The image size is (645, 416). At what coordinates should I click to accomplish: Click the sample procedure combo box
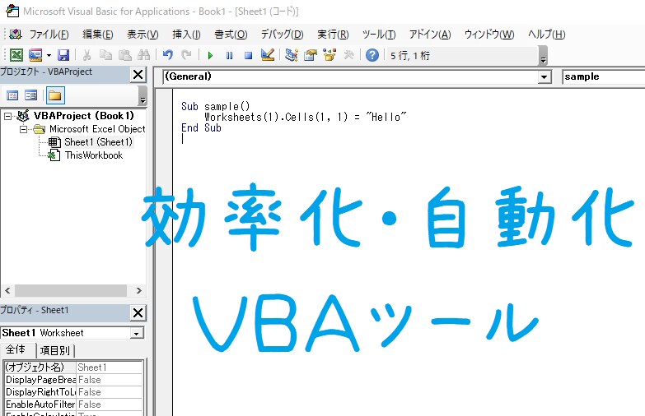click(604, 76)
